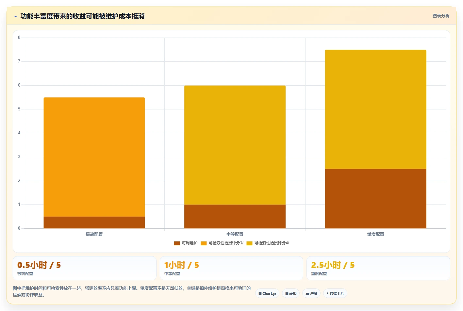Click the footer description starting with 图中把维护时间
This screenshot has height=311, width=463.
pos(132,291)
